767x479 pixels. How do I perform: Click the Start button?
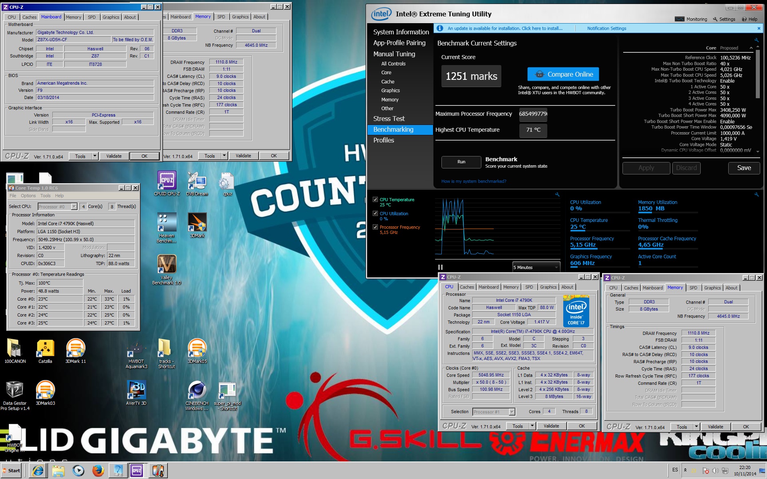pos(12,471)
